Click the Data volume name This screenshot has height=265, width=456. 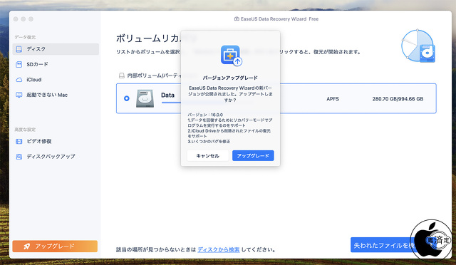[x=168, y=95]
